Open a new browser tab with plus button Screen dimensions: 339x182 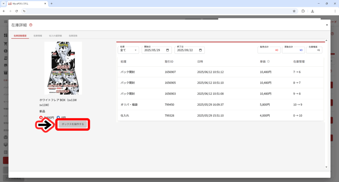[x=51, y=3]
